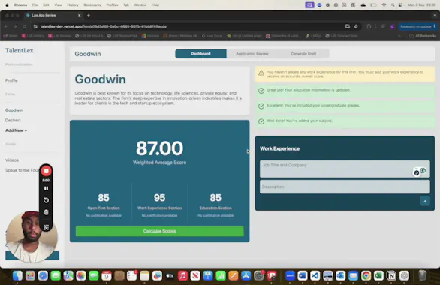This screenshot has height=285, width=440.
Task: Click the yellow work experience warning banner
Action: pyautogui.click(x=345, y=74)
